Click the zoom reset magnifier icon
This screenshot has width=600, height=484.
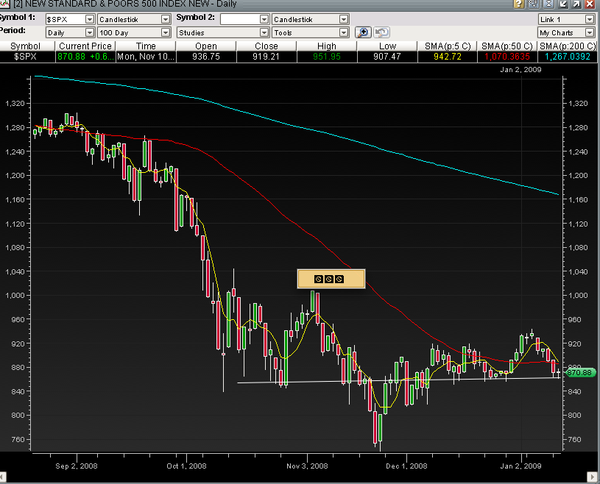tap(381, 32)
